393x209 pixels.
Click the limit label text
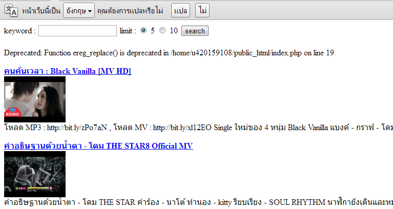(x=128, y=31)
